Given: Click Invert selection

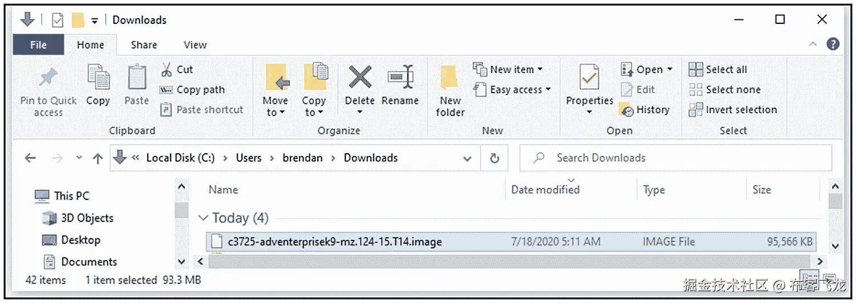Looking at the screenshot, I should coord(733,110).
